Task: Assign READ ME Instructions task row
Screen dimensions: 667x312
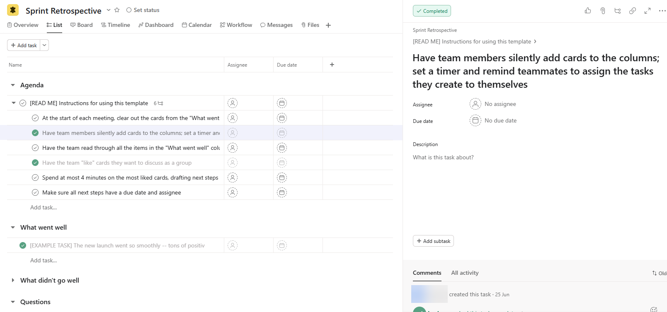Action: pos(233,103)
